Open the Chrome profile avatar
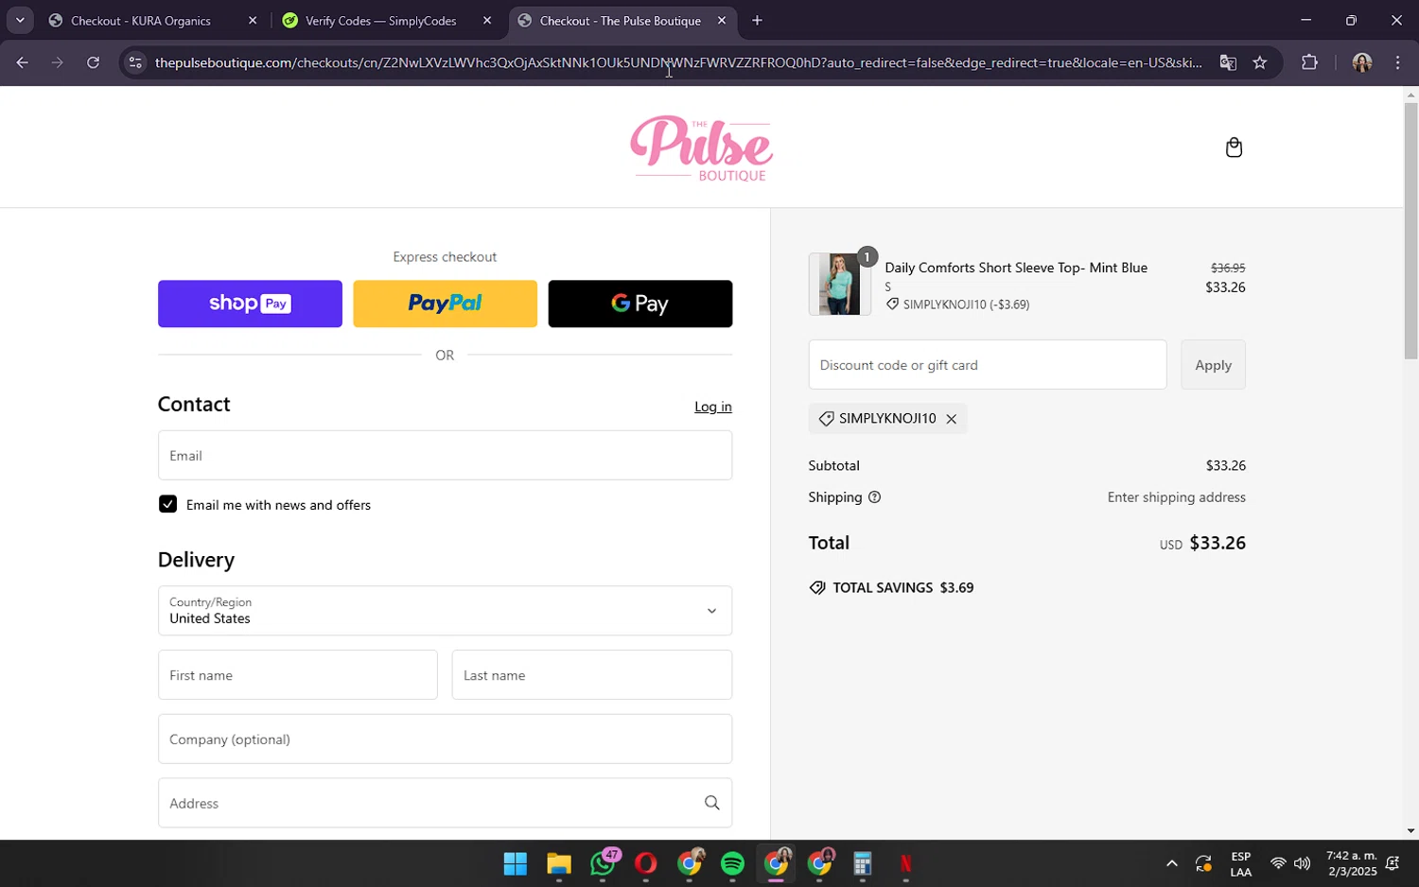Viewport: 1419px width, 887px height. tap(1361, 62)
